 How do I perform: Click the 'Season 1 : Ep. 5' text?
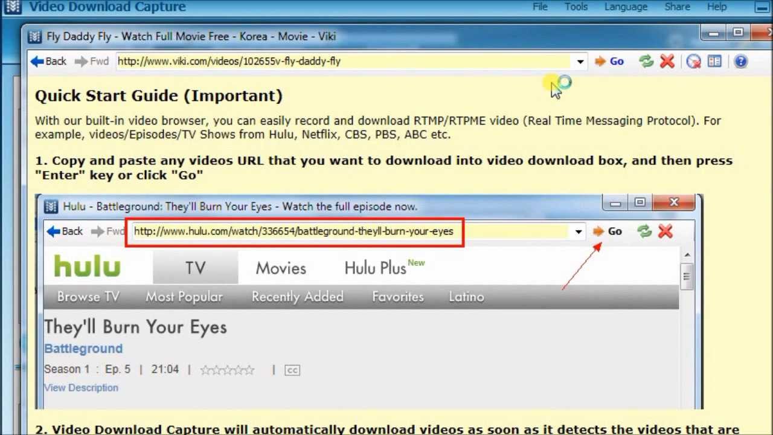tap(87, 369)
